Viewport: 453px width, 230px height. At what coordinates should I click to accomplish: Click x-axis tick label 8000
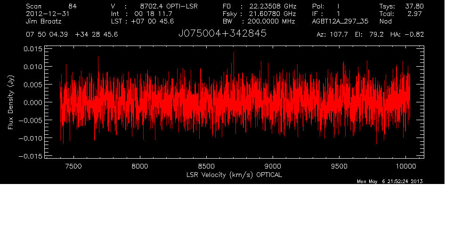[140, 166]
